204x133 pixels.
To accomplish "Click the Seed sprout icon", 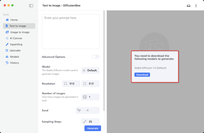I will click(x=79, y=110).
